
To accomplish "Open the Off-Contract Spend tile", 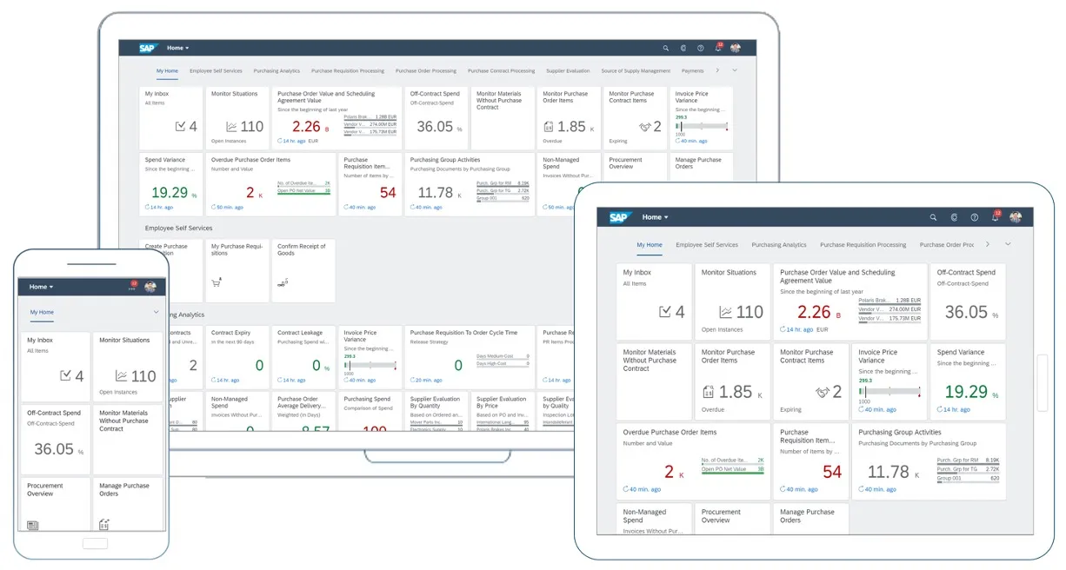I will 437,117.
